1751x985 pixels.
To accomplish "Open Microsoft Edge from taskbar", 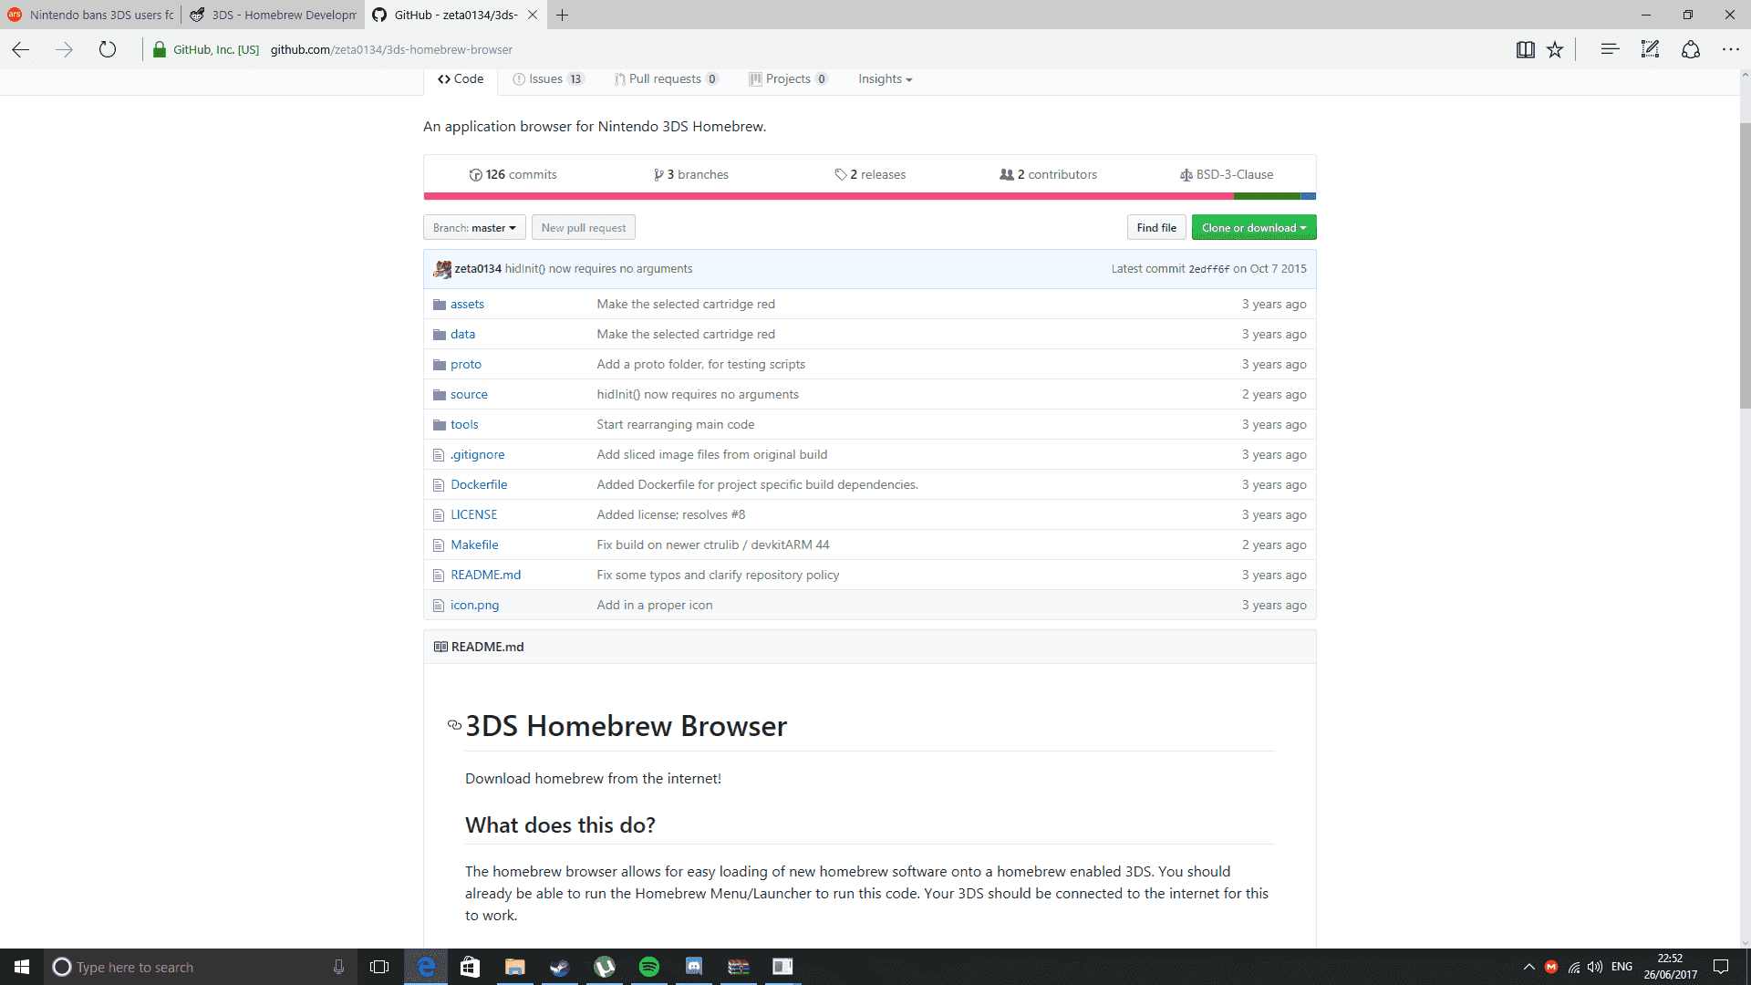I will pos(426,967).
